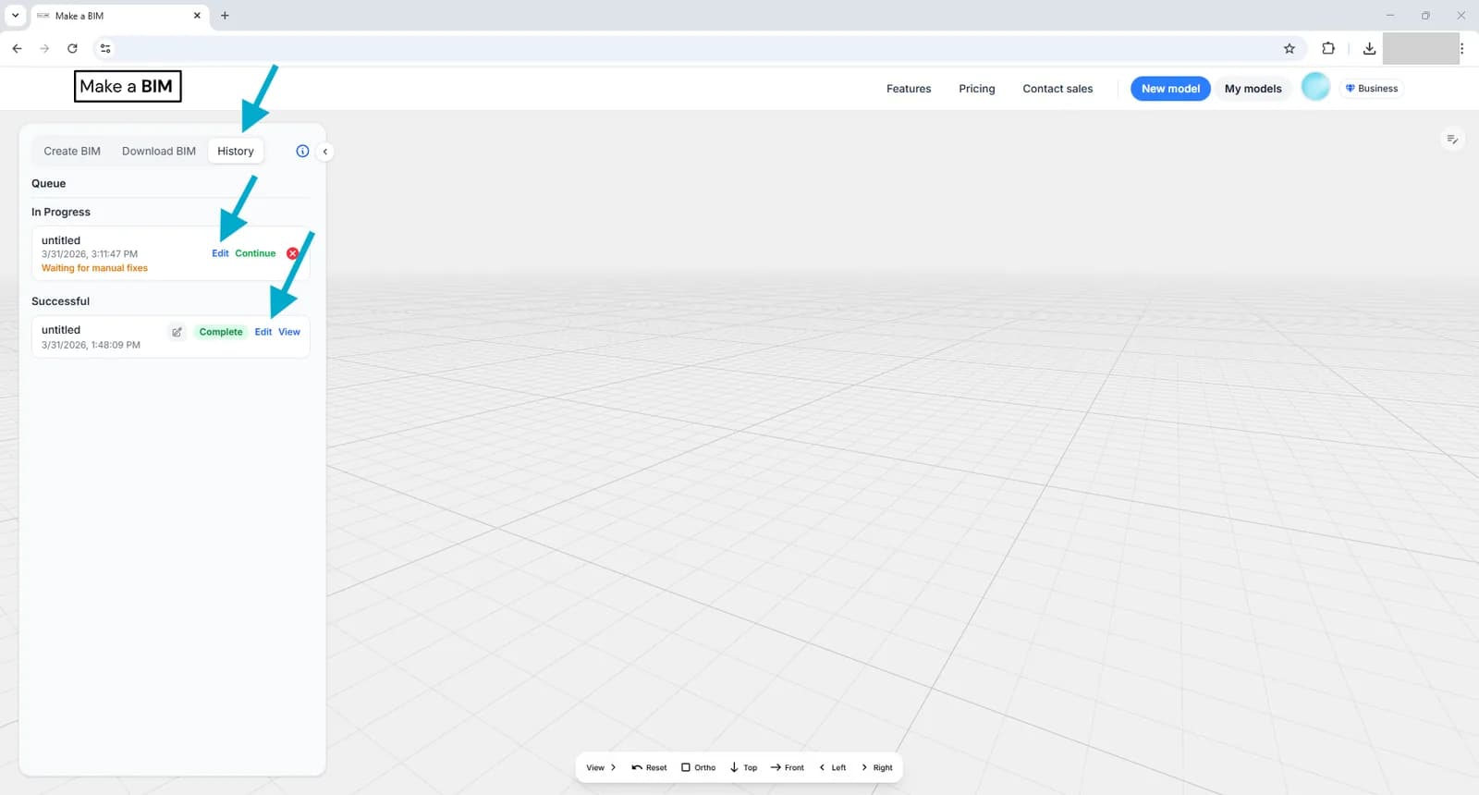Select the History tab
Viewport: 1479px width, 795px height.
coord(236,151)
